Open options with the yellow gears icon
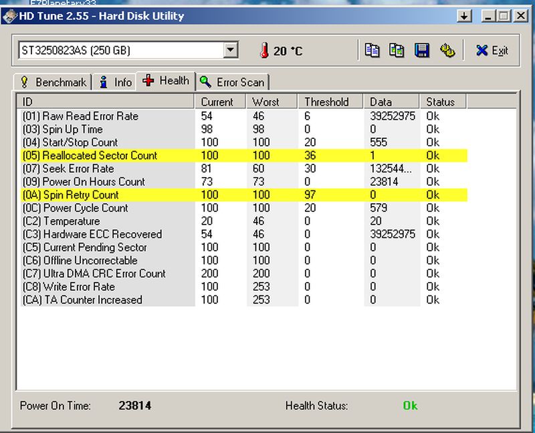This screenshot has height=433, width=535. 447,51
